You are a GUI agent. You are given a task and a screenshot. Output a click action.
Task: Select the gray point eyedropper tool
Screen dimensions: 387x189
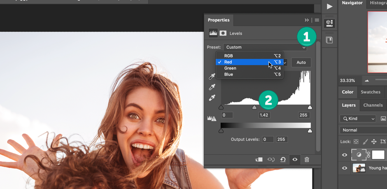tap(212, 87)
